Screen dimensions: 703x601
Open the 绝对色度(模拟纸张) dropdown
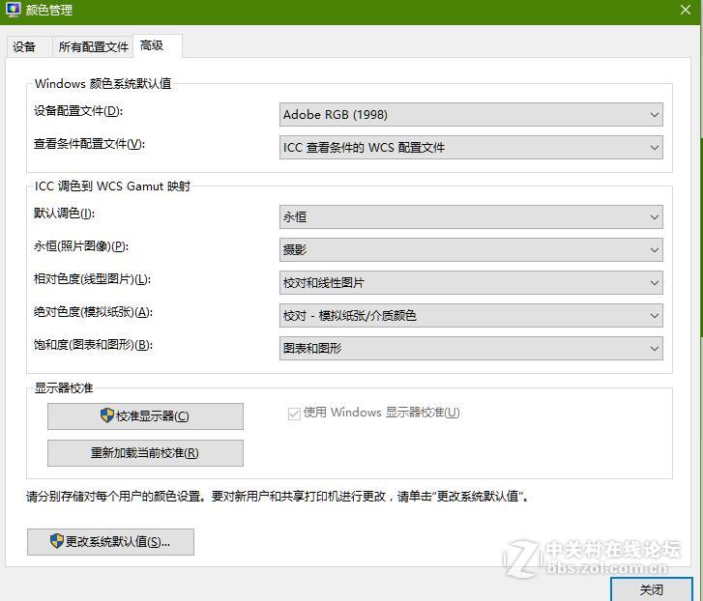coord(471,315)
